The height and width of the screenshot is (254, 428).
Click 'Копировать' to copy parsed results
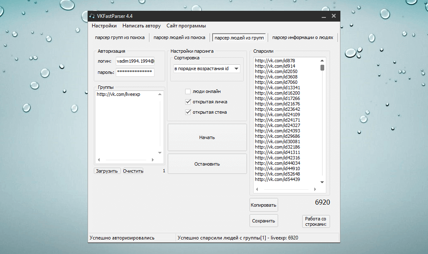pos(264,205)
